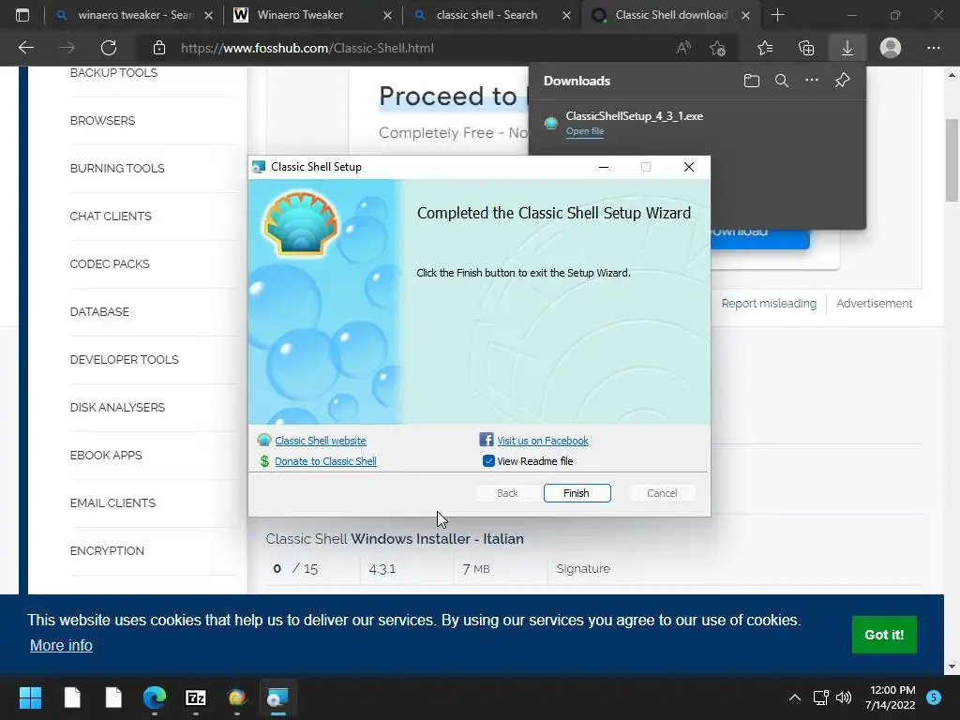Open ENCRYPTION category in sidebar
Screen dimensions: 960x720
click(x=107, y=550)
